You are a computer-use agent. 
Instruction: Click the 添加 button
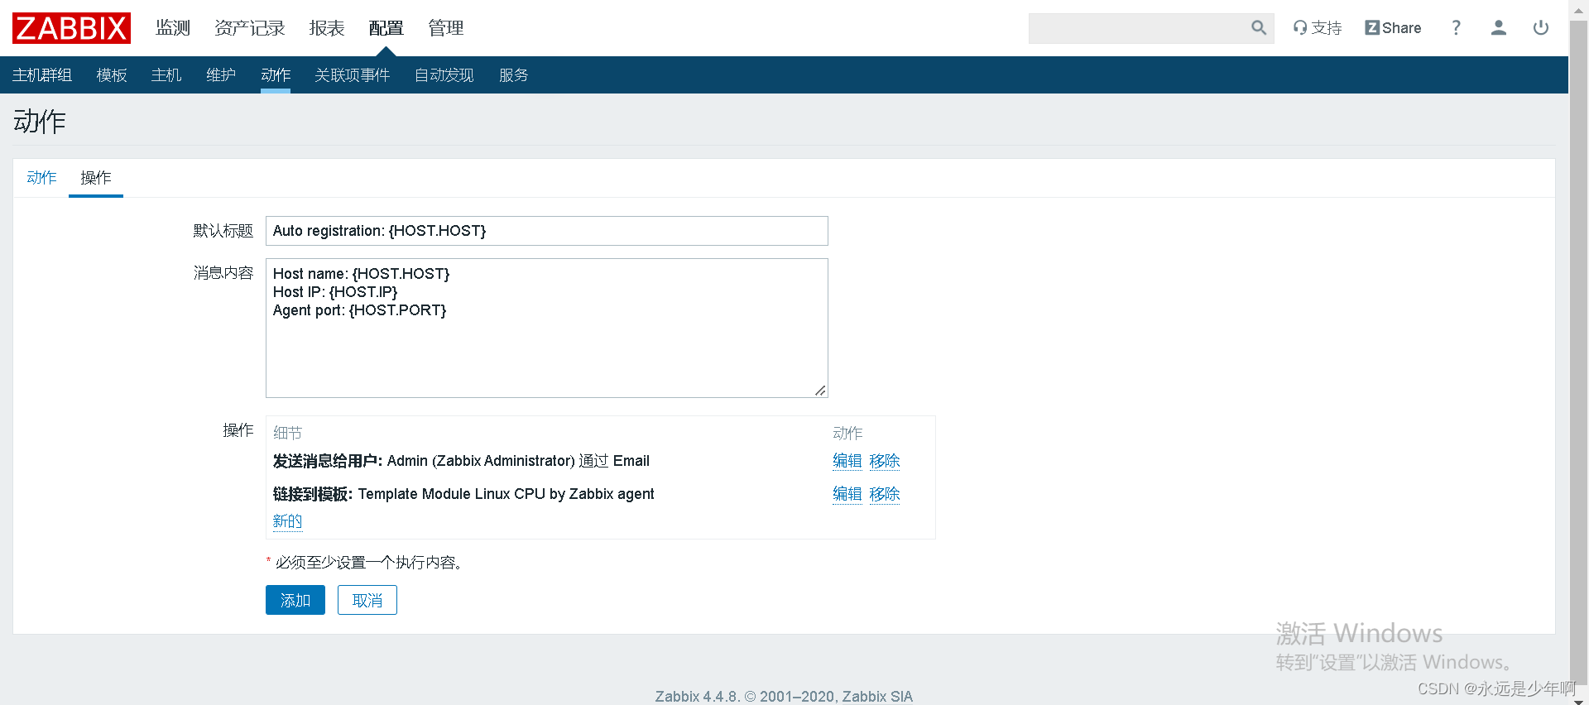[295, 600]
